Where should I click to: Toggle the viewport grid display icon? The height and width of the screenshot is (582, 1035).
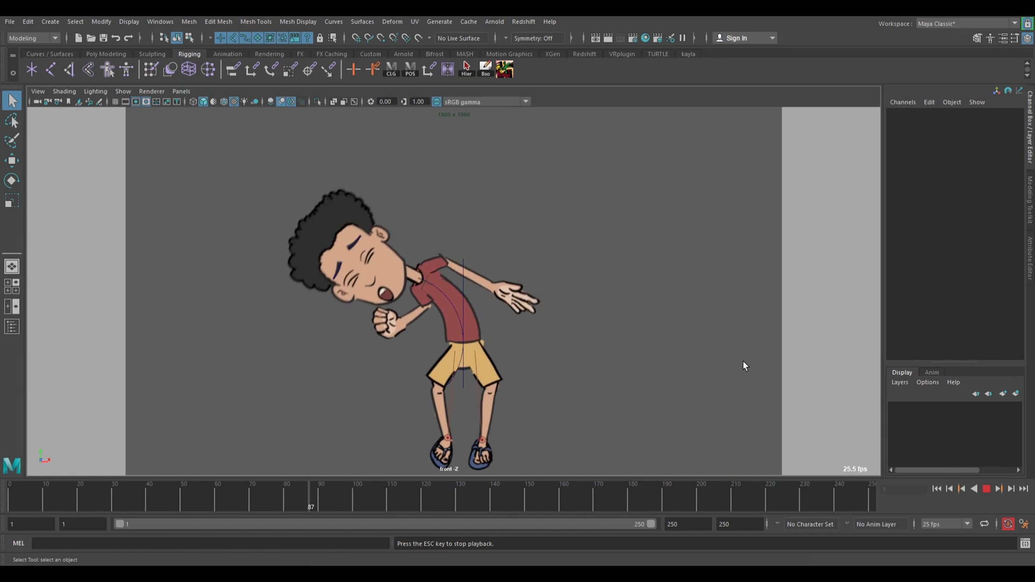[x=115, y=102]
